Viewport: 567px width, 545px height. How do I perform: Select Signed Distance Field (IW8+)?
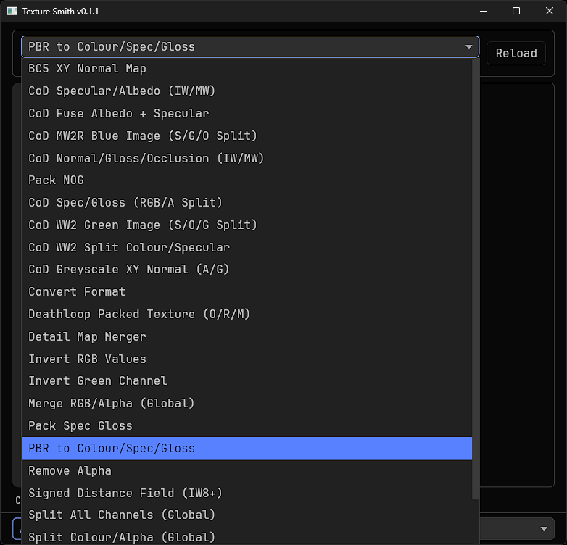click(247, 494)
